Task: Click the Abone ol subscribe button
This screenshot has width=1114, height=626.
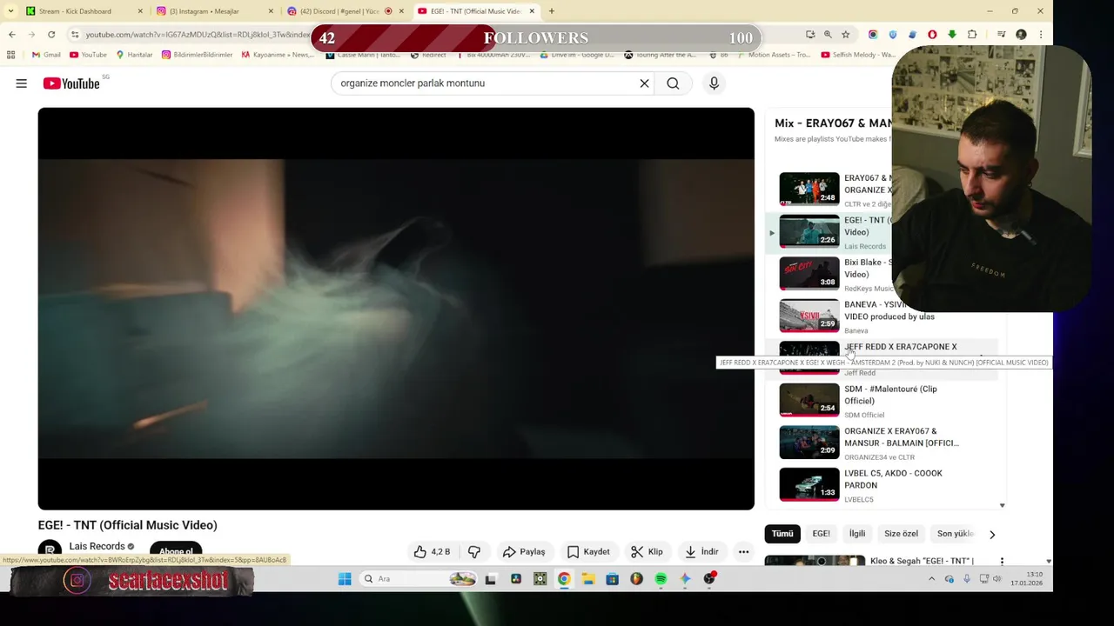Action: [x=176, y=551]
